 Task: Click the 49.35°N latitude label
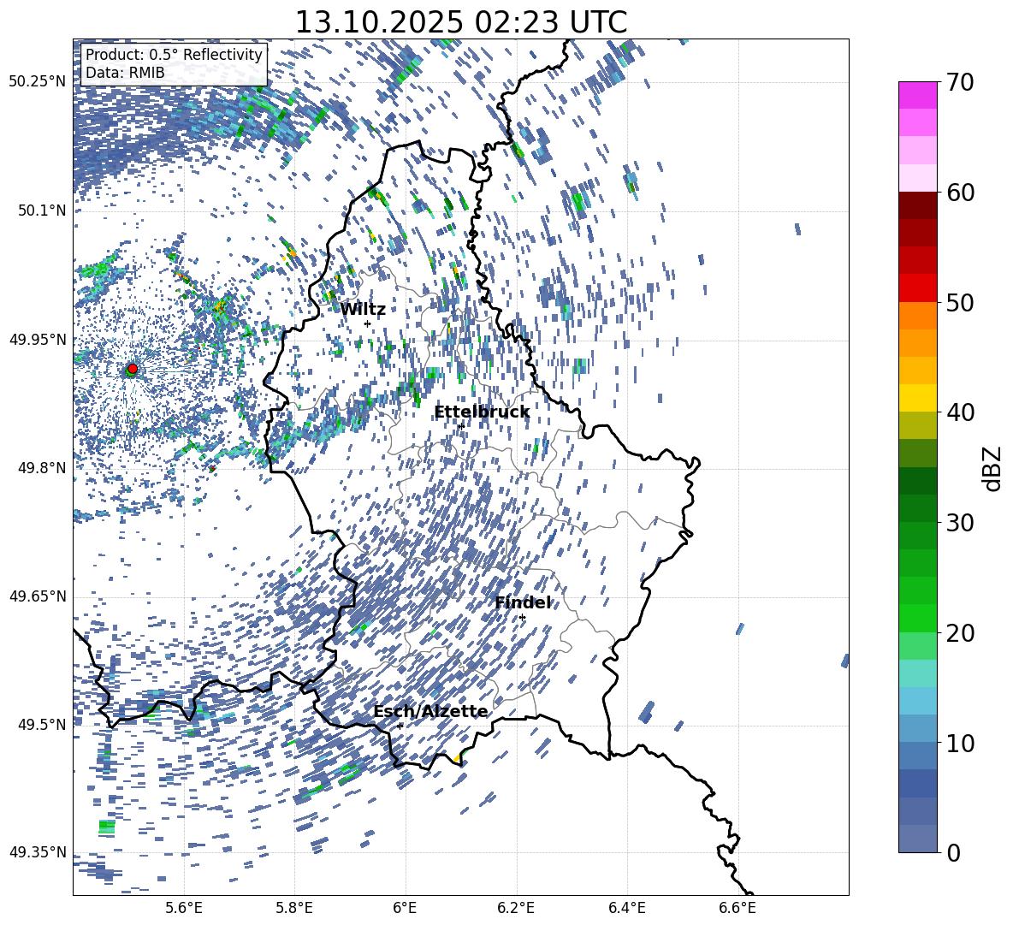pos(38,852)
